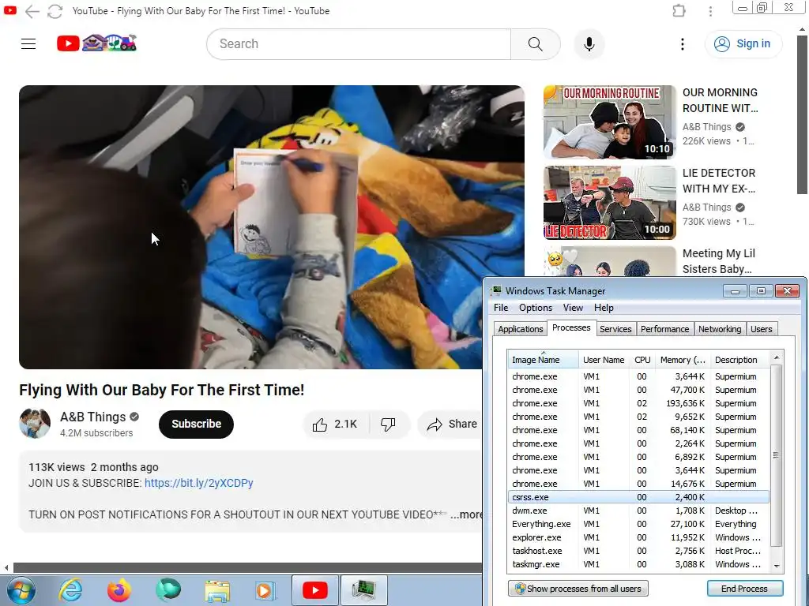Open OUR MORNING ROUTINE video thumbnail
Viewport: 809px width, 606px height.
point(609,122)
